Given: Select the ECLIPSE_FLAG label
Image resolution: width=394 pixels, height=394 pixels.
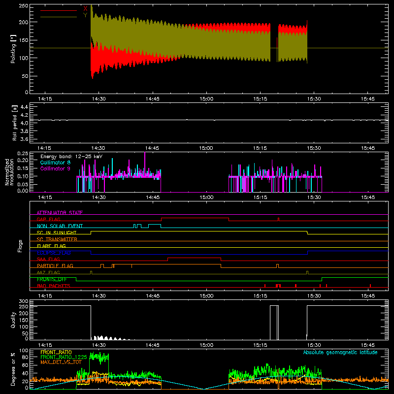Looking at the screenshot, I should click(54, 253).
